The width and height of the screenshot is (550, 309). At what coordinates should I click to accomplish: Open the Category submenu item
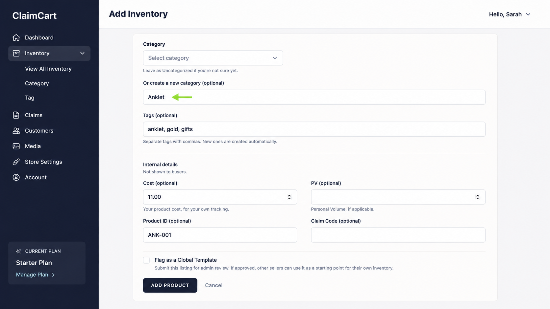[x=37, y=83]
